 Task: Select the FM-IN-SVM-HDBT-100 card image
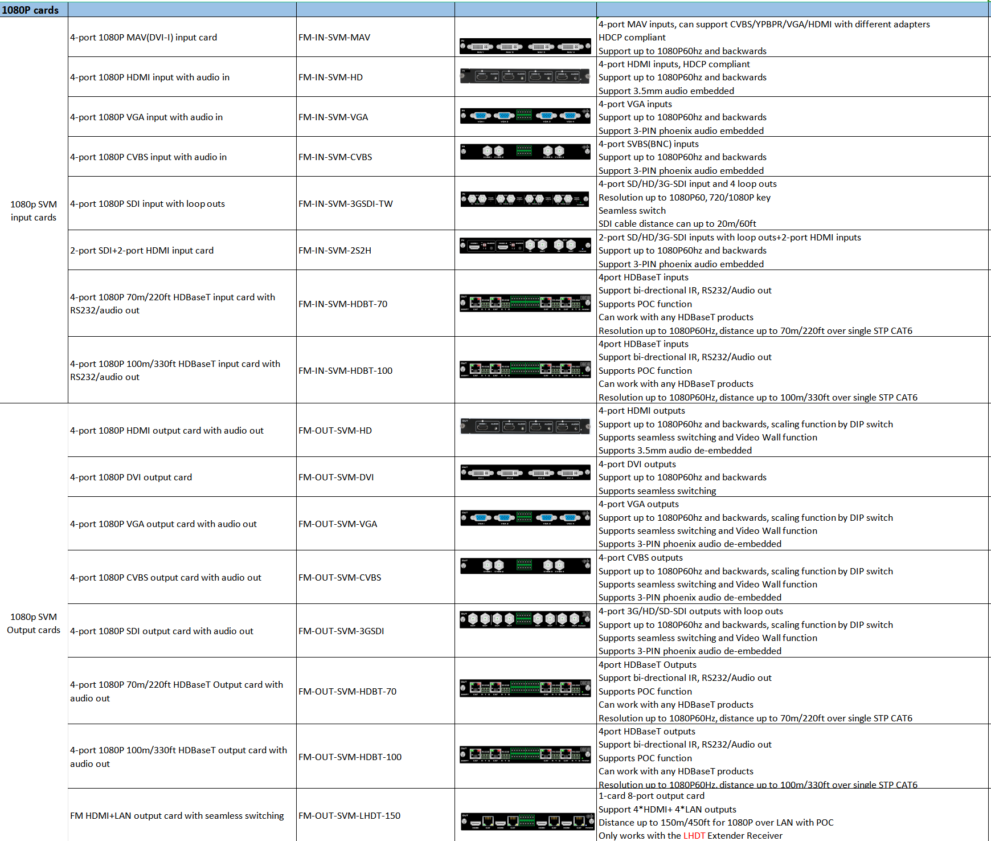coord(525,369)
